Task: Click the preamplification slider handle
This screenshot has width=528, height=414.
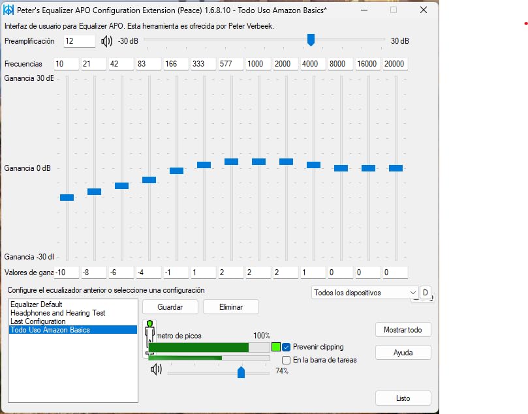Action: point(311,40)
